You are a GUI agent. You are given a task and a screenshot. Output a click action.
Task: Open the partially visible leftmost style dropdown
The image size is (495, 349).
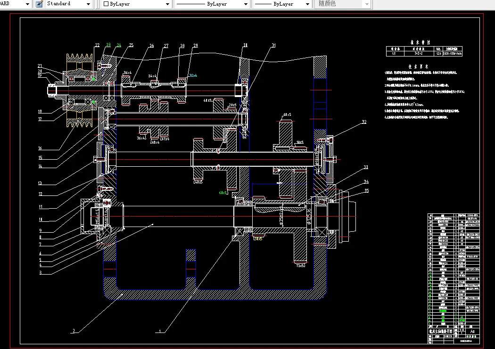click(26, 4)
